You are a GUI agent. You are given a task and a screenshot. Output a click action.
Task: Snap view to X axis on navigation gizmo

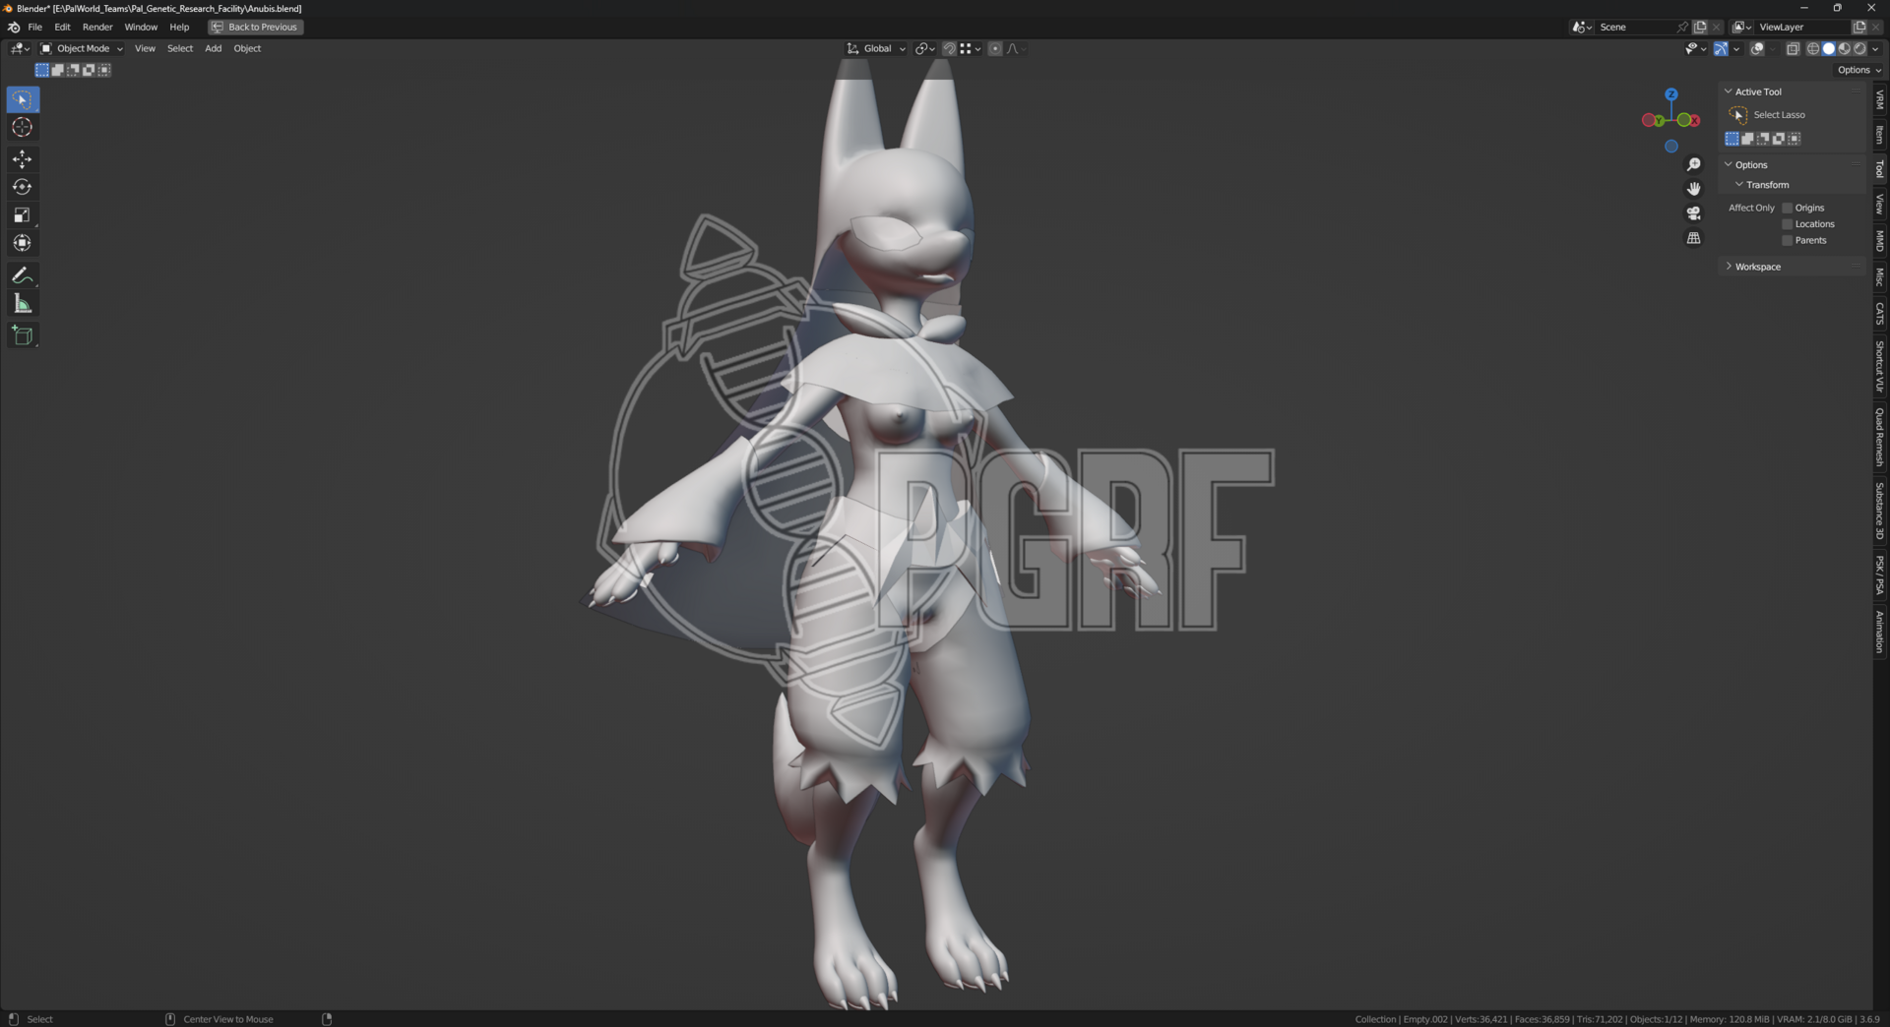coord(1694,120)
